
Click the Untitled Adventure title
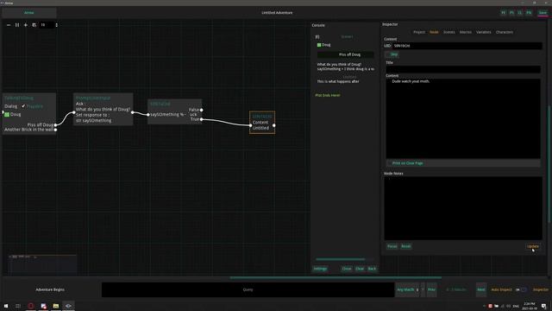277,13
